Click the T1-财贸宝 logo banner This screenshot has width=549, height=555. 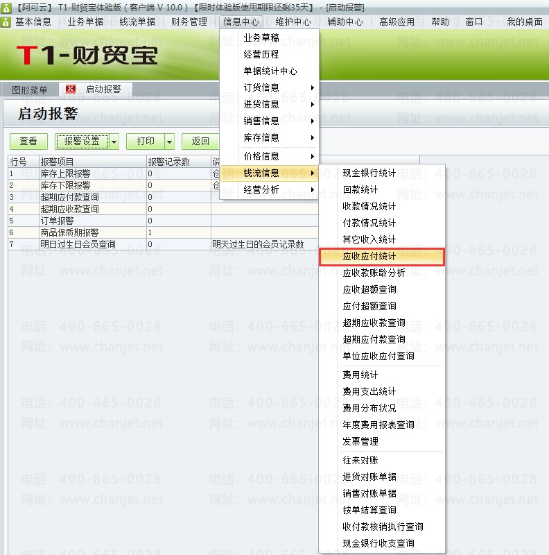point(87,55)
